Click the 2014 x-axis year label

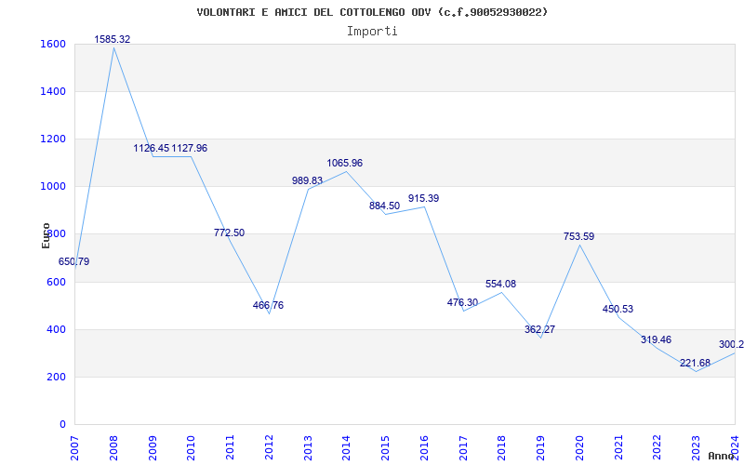(x=346, y=447)
